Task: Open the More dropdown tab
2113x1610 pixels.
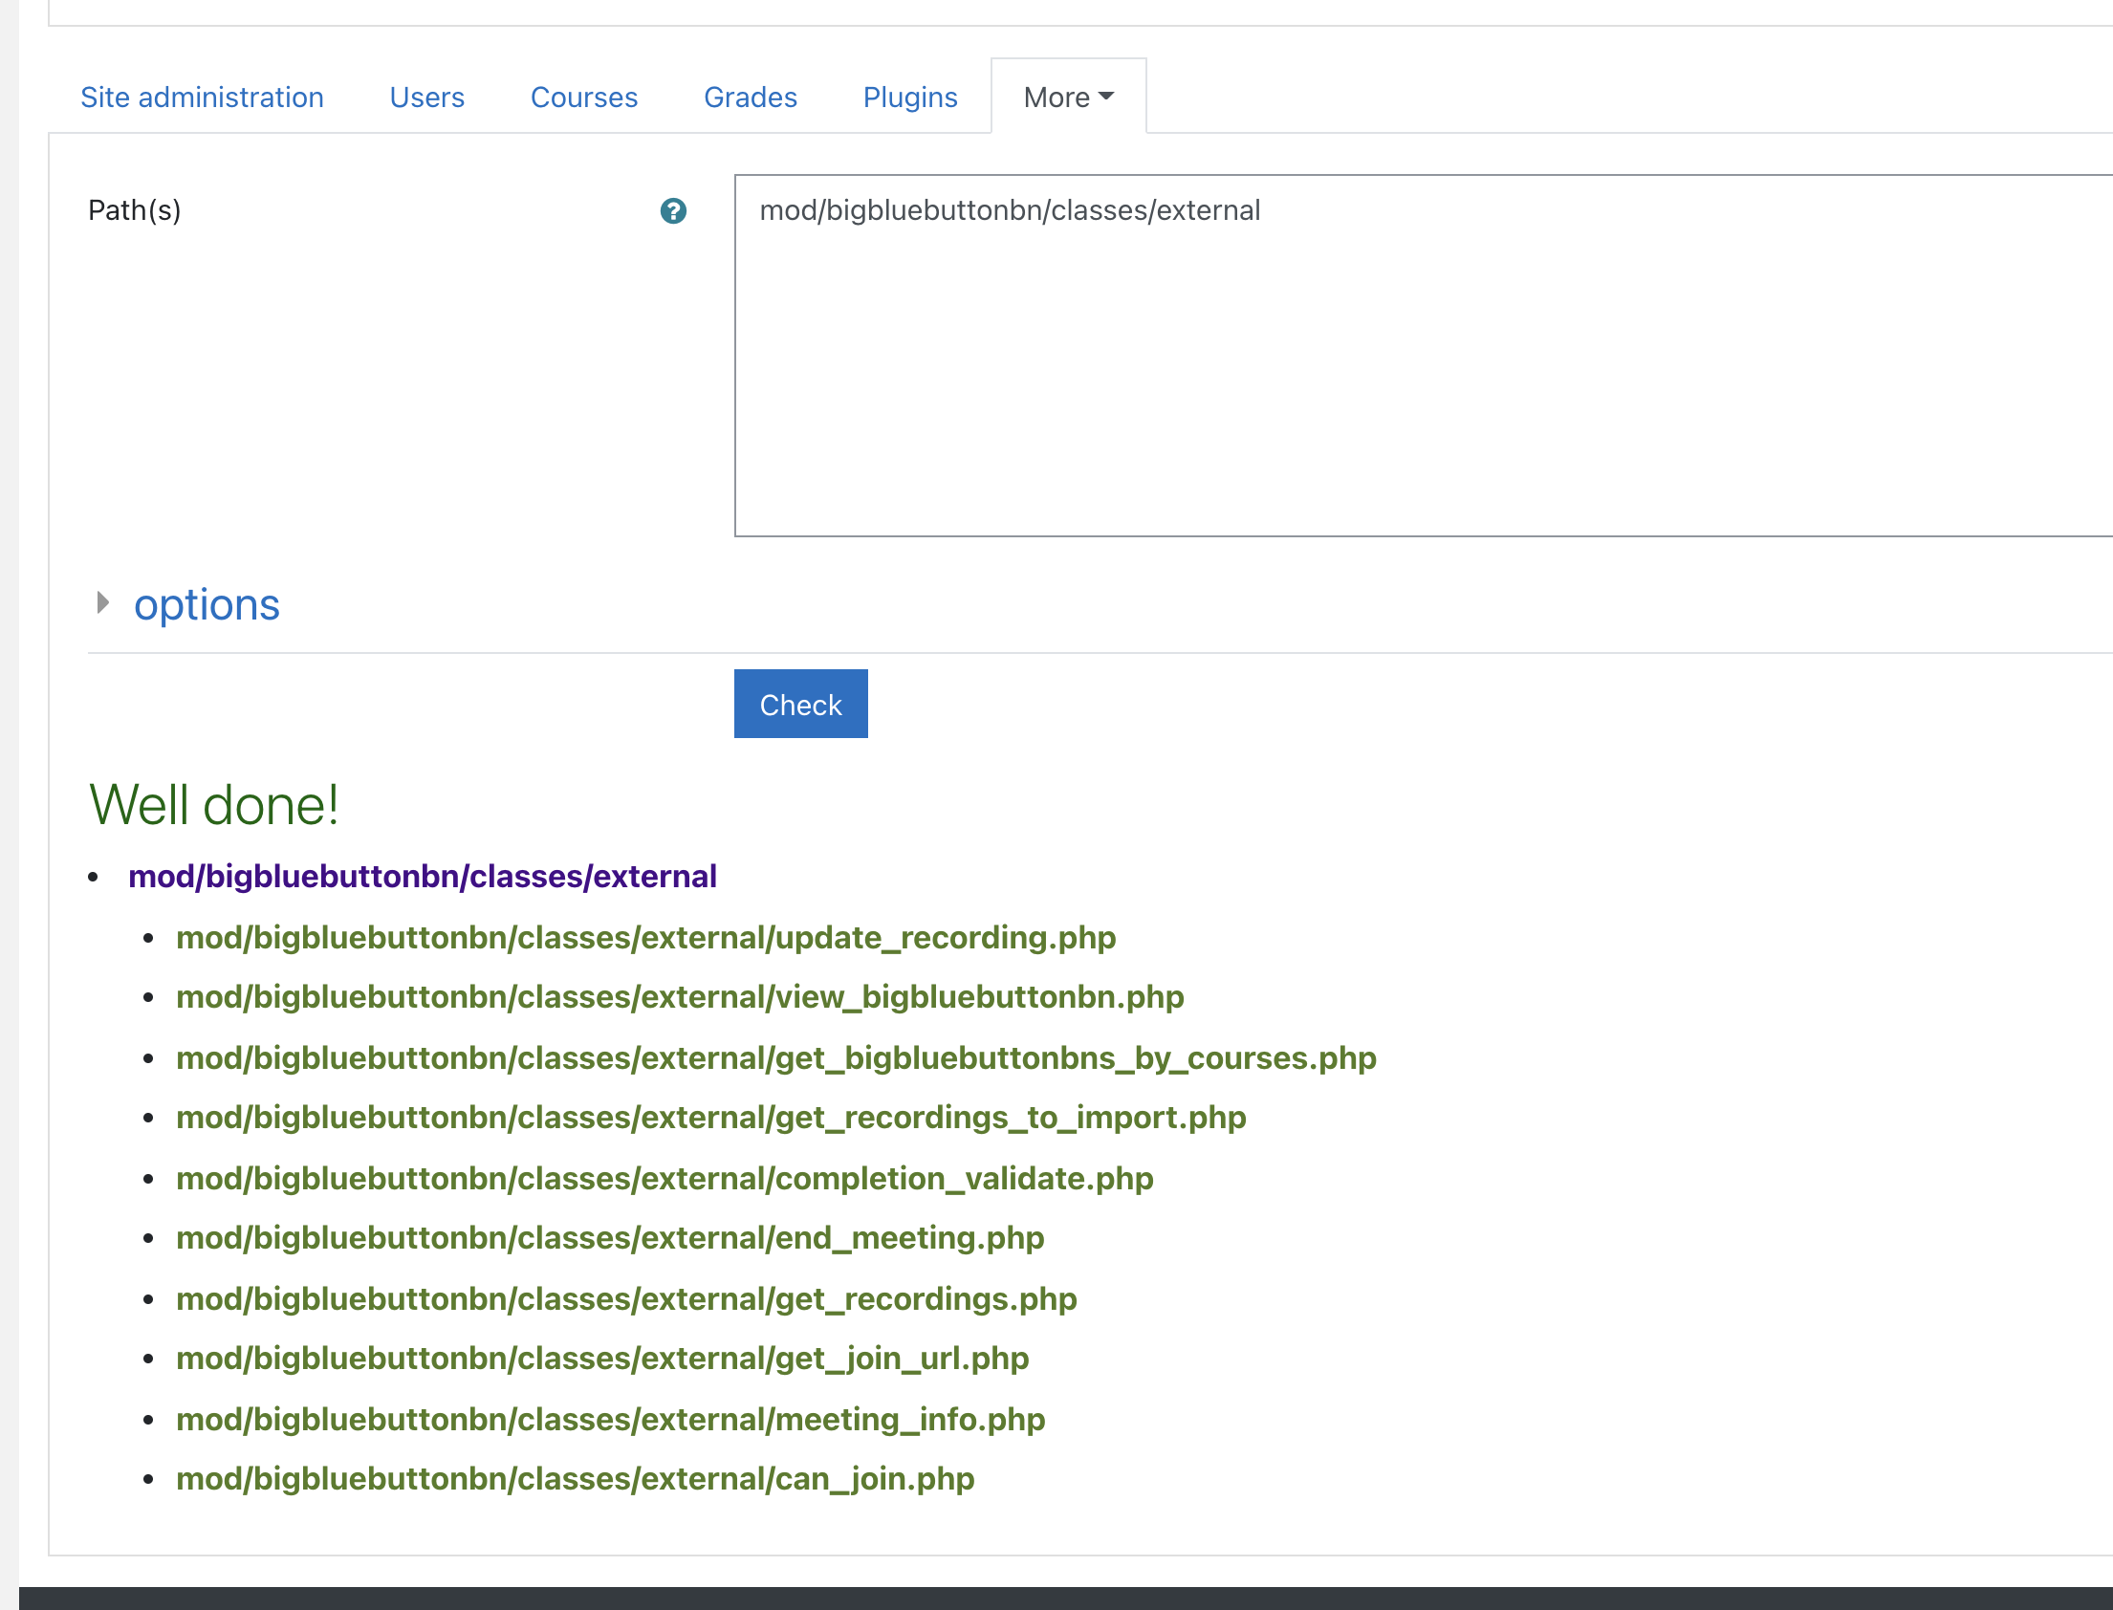Action: 1069,97
